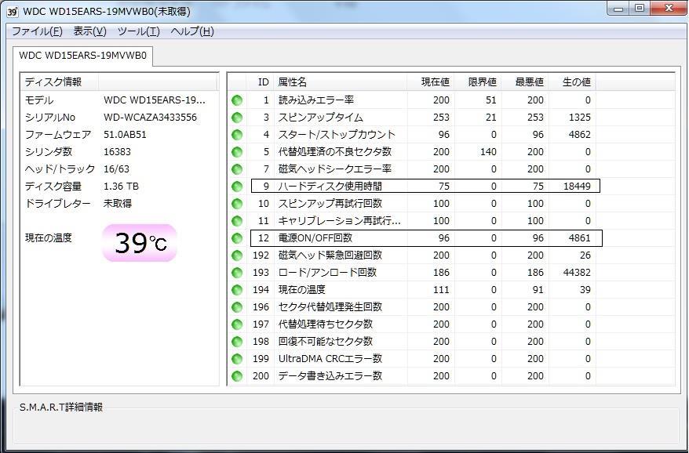Open the 表示(V) menu
The width and height of the screenshot is (689, 453).
[x=89, y=31]
